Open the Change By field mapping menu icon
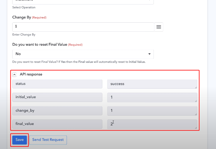This screenshot has width=216, height=149. click(x=159, y=27)
